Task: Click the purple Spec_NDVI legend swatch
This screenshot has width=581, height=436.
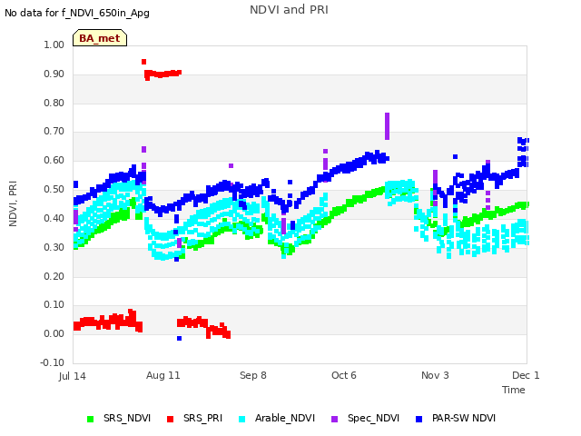Action: tap(334, 419)
